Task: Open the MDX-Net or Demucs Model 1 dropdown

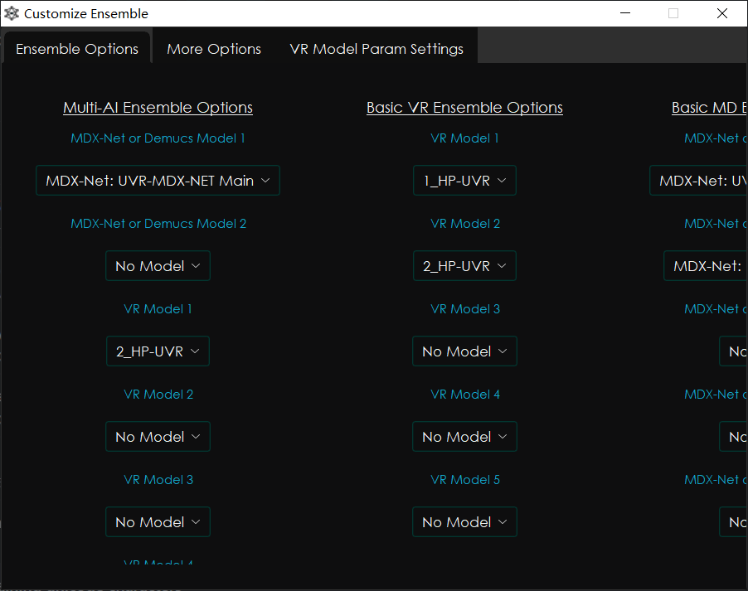Action: point(158,180)
